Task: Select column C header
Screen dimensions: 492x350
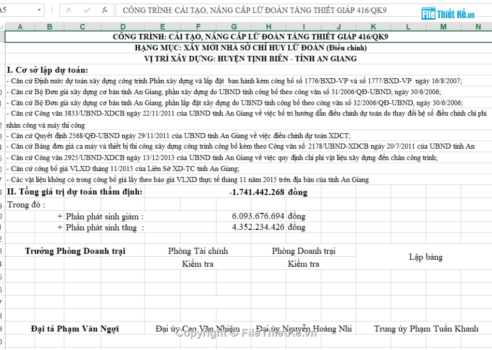Action: coord(82,26)
